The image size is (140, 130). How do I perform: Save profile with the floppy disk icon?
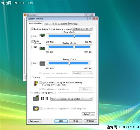(x=43, y=98)
